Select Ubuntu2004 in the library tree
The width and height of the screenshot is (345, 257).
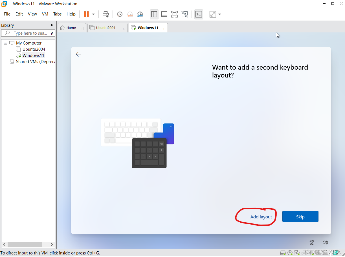coord(34,49)
